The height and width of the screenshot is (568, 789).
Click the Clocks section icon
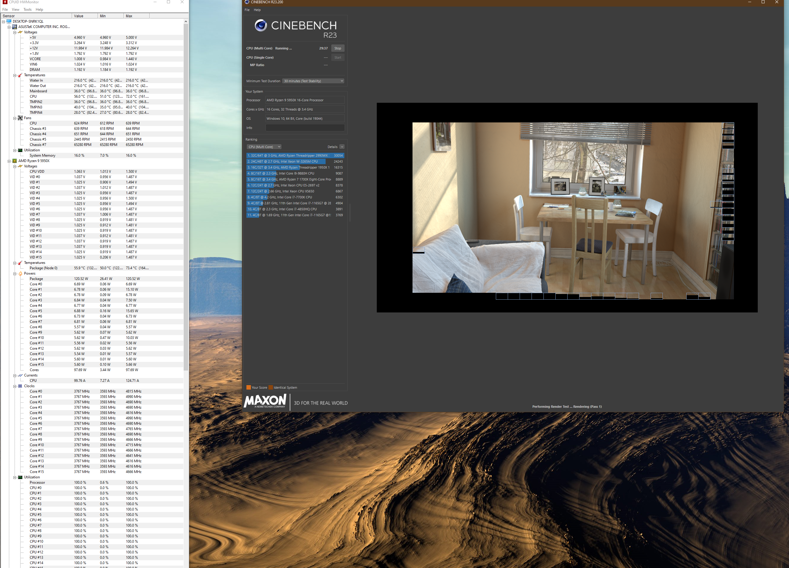click(20, 386)
